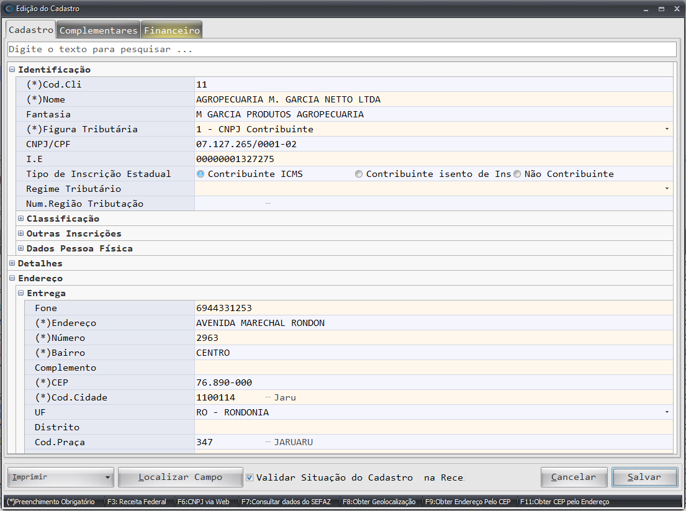
Task: Click the Salvar button
Action: pos(644,477)
